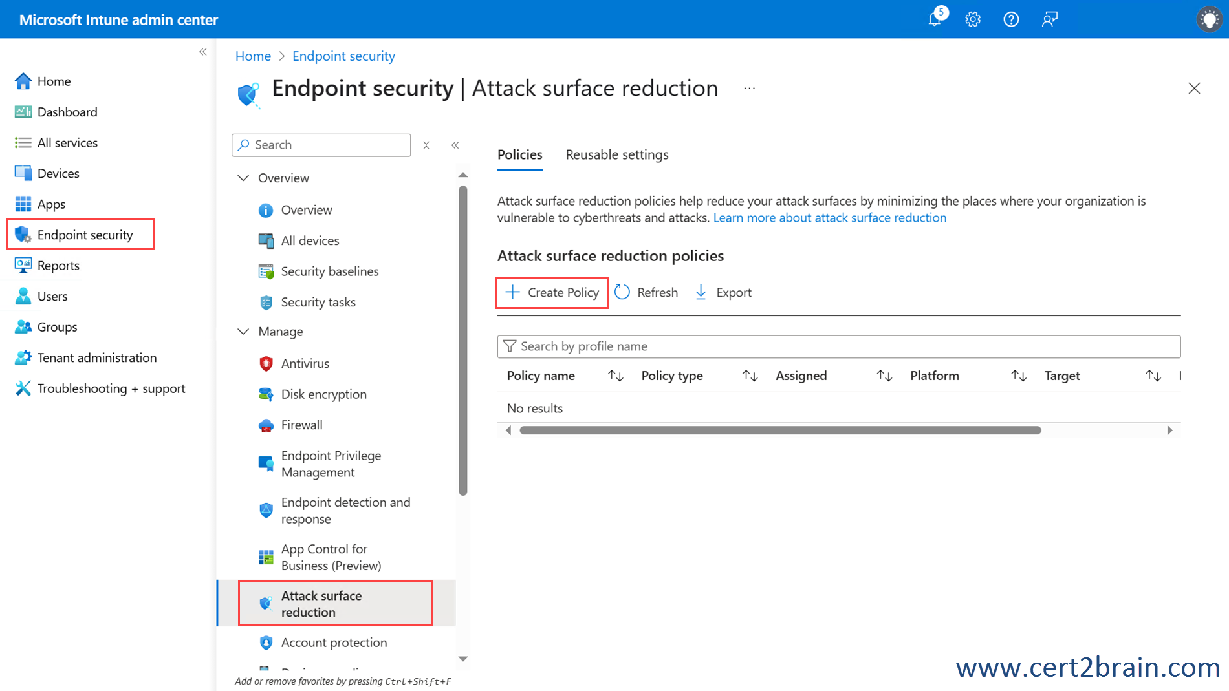Sort by Policy name column arrows
The width and height of the screenshot is (1229, 691).
615,376
